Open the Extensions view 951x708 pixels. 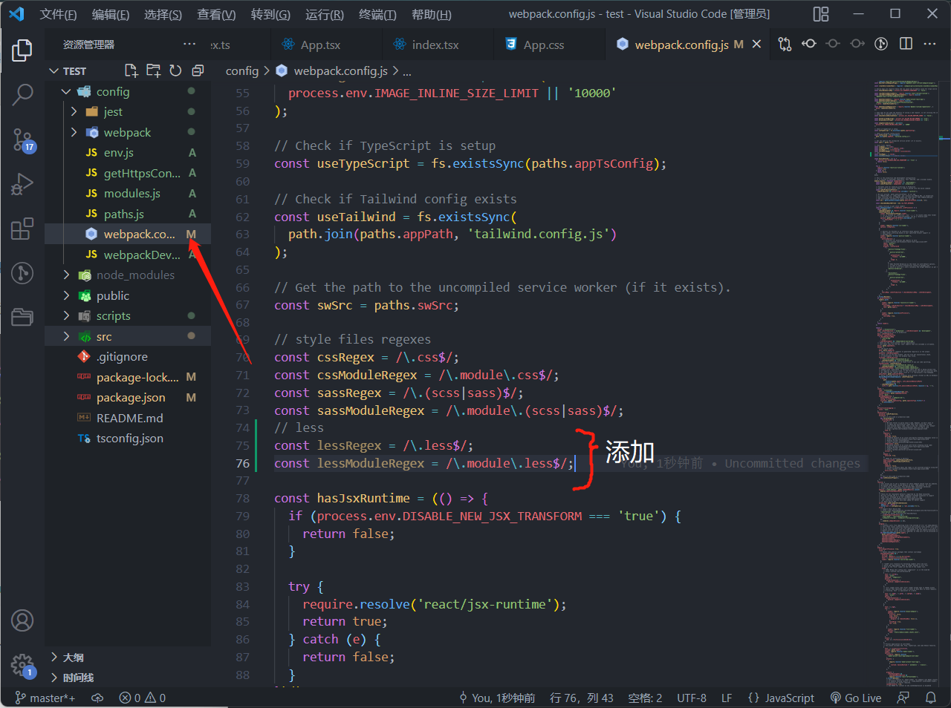22,229
